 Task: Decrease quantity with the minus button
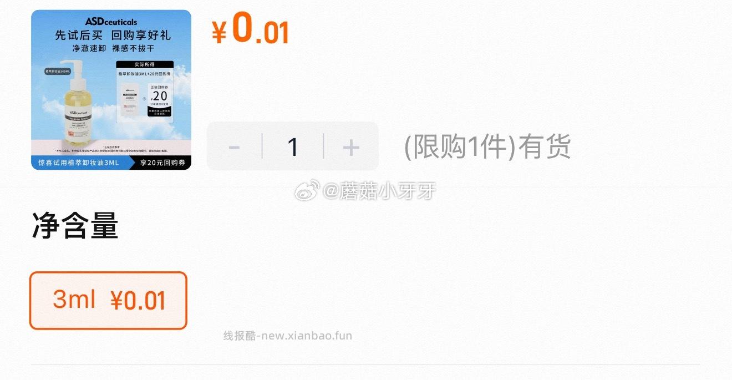pyautogui.click(x=234, y=147)
